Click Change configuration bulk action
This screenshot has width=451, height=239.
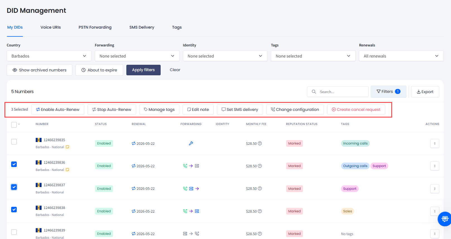point(295,109)
